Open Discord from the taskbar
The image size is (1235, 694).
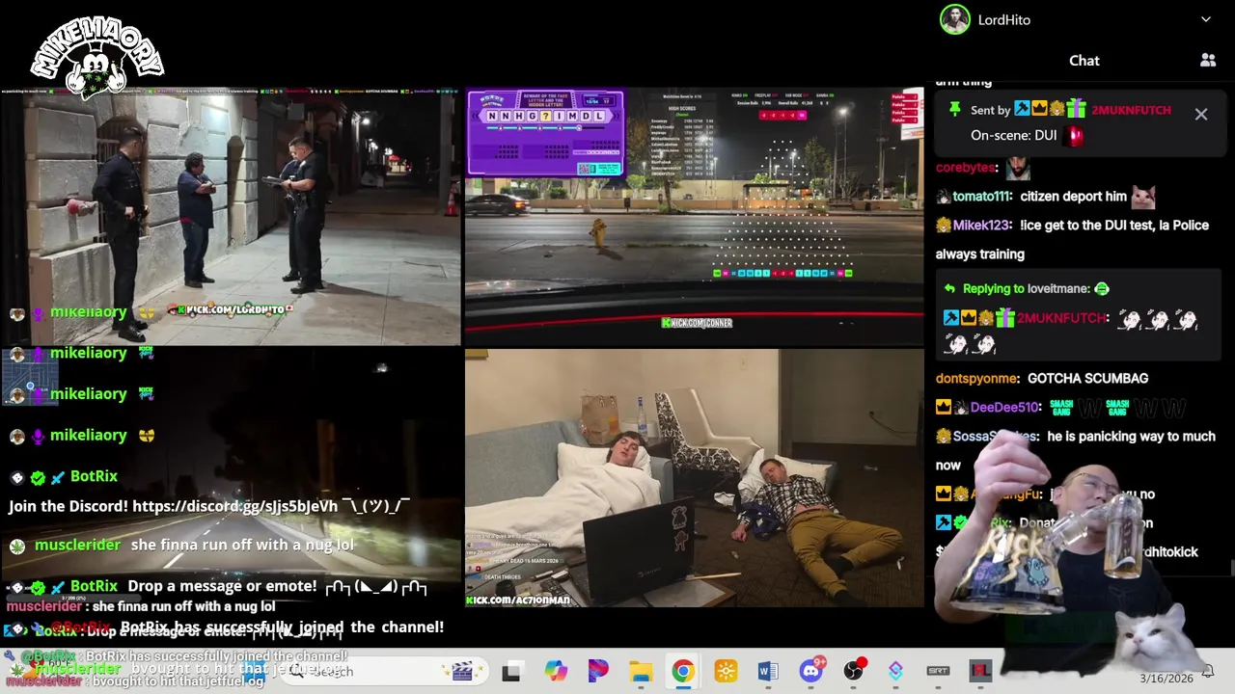point(810,671)
